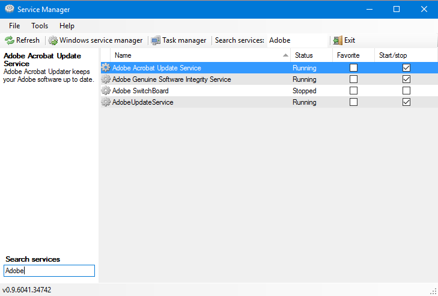Viewport: 438px width, 296px height.
Task: Uncheck Start/stop for AdobeUpdateService
Action: [406, 102]
